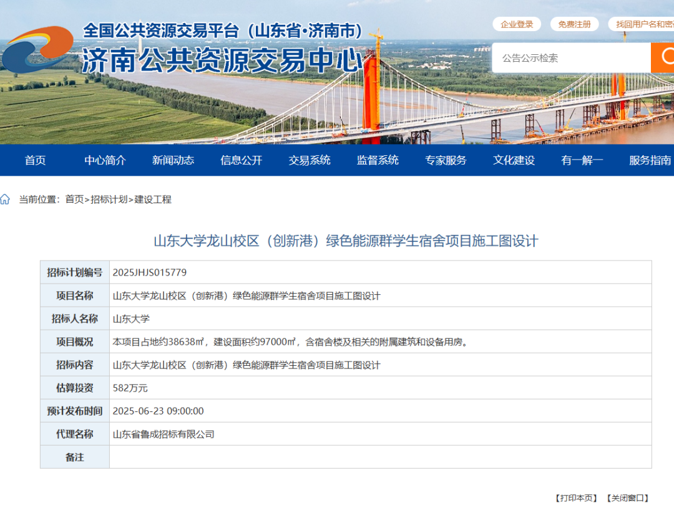Click agency name 山东省鲁成招标有限公司
The width and height of the screenshot is (674, 513).
point(164,434)
